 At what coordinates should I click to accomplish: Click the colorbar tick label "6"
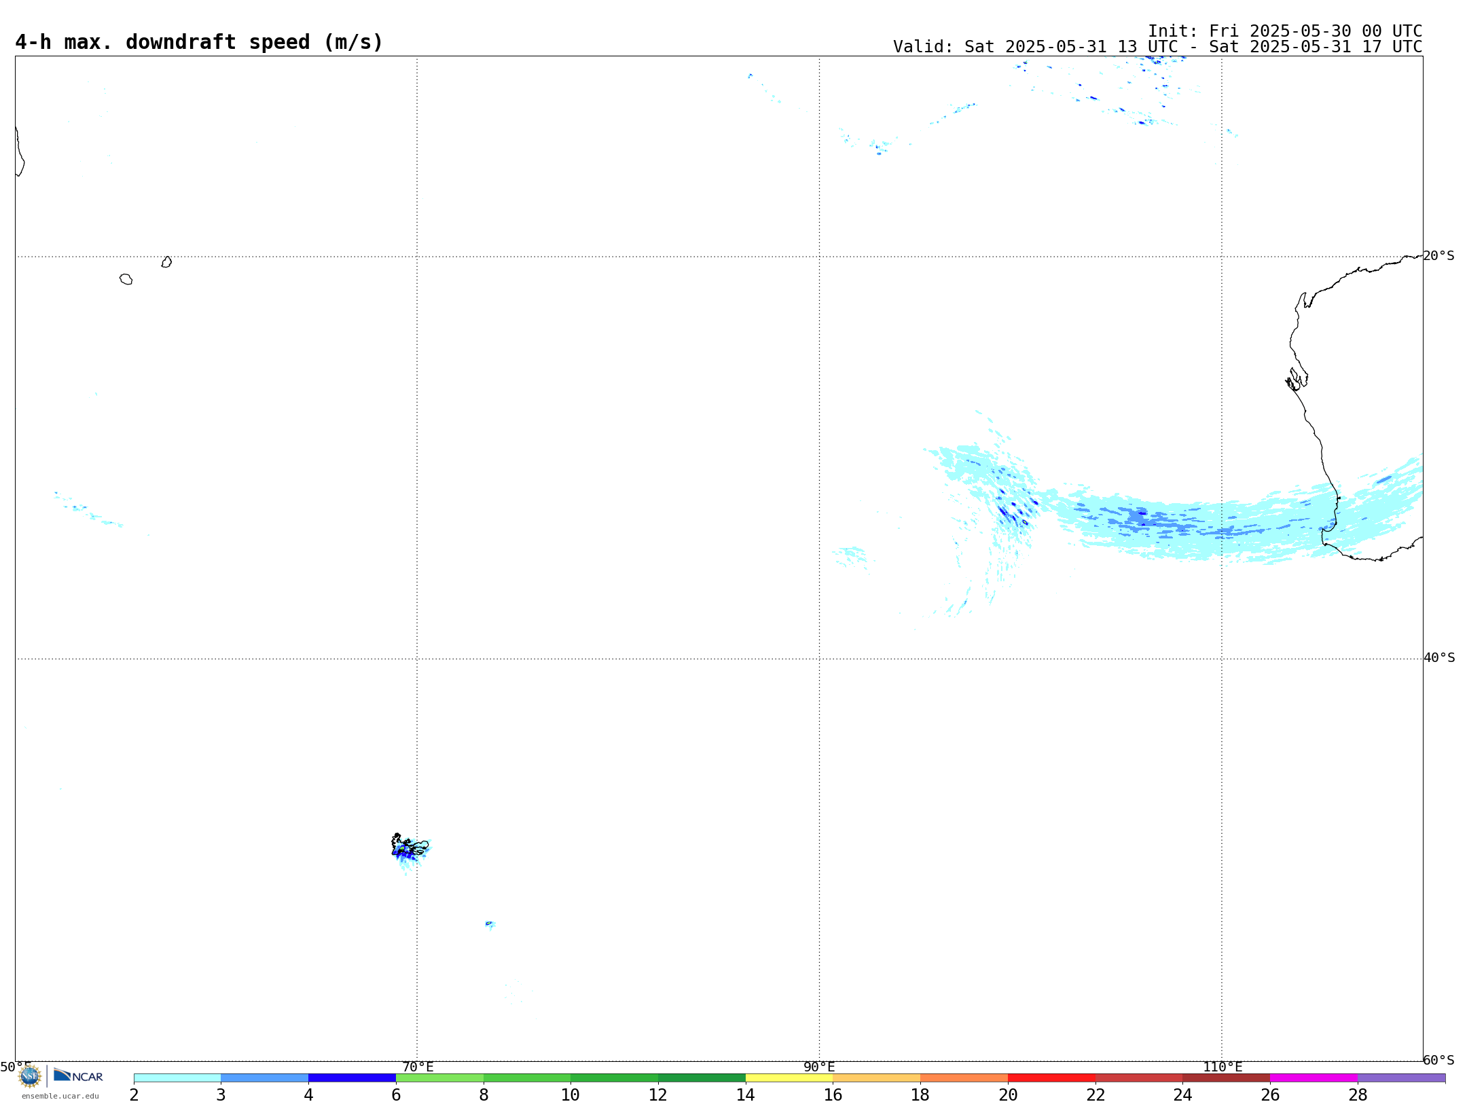396,1094
